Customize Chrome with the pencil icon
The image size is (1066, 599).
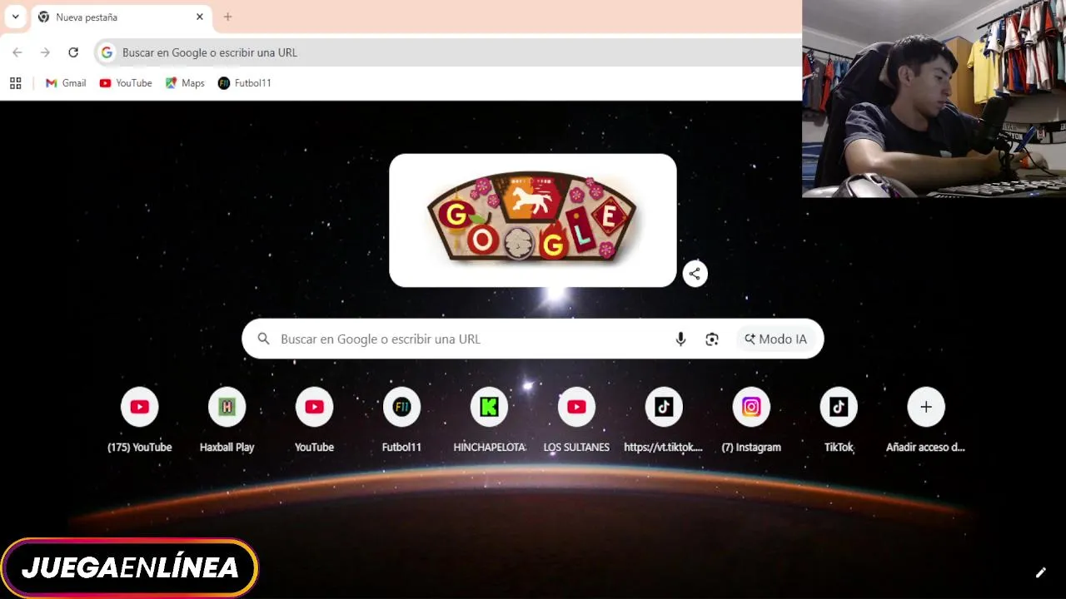coord(1040,572)
